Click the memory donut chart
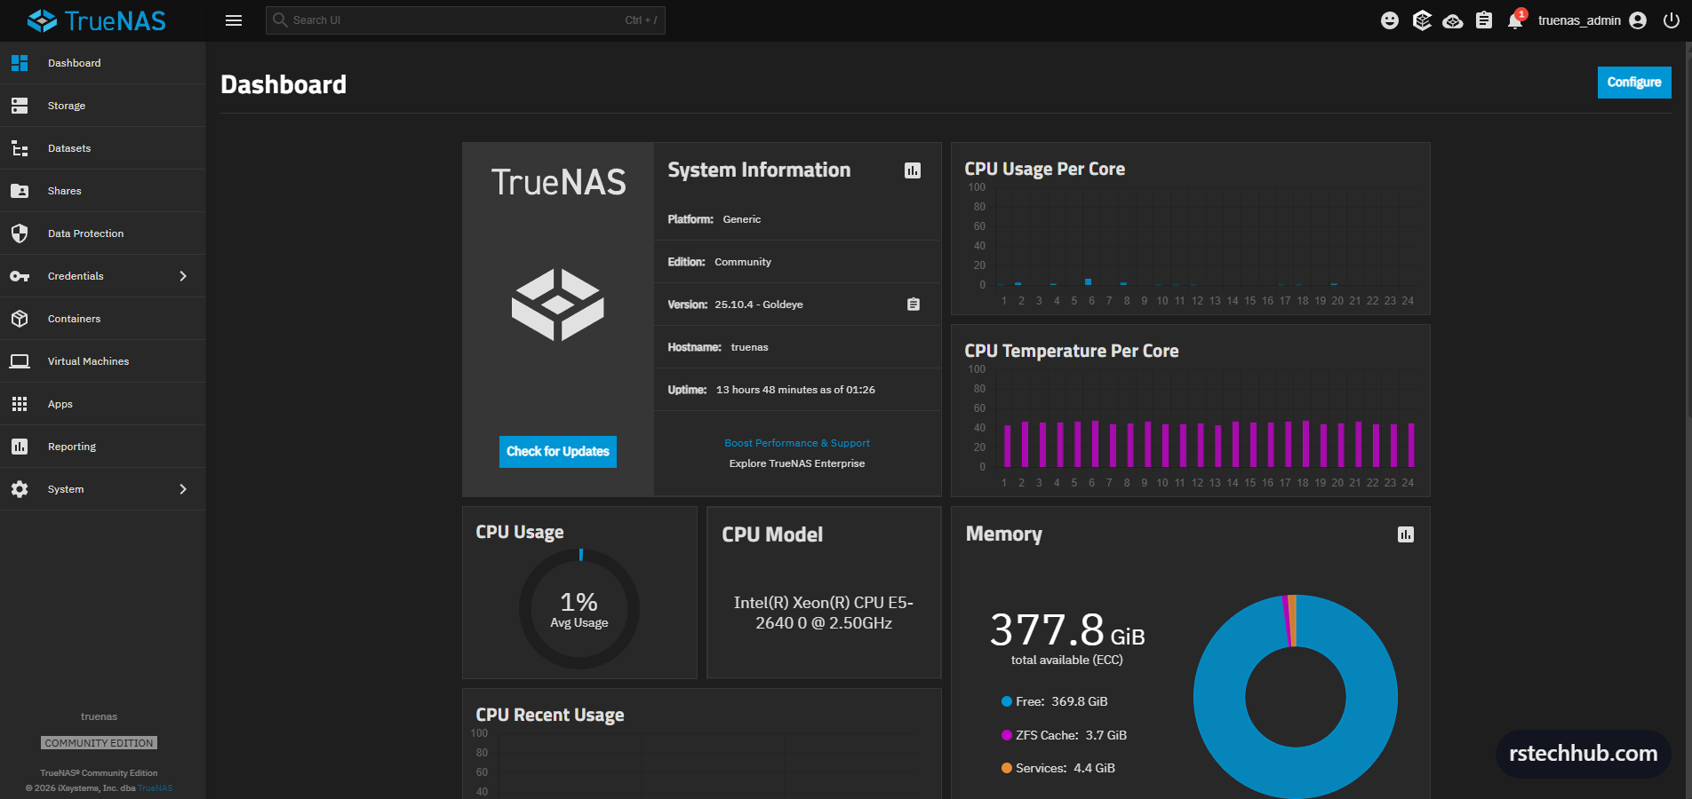 point(1296,697)
